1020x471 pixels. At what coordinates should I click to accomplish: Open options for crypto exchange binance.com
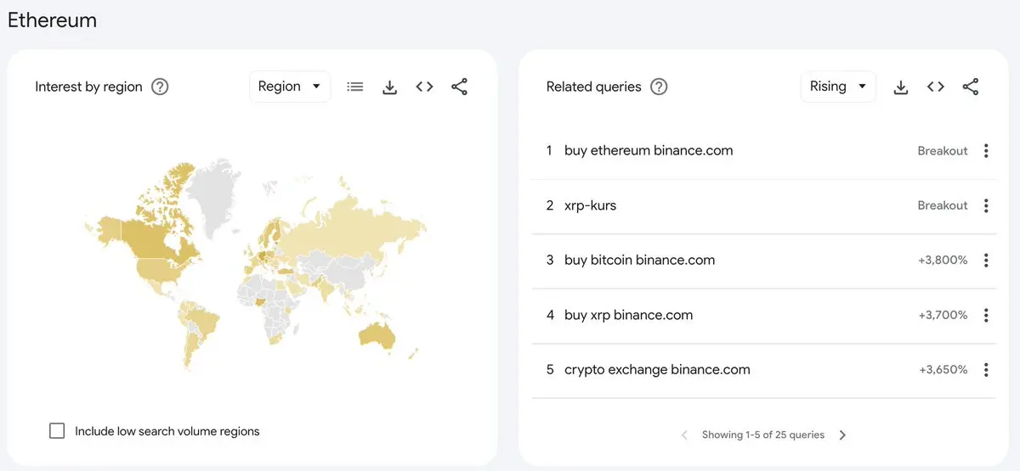point(986,370)
